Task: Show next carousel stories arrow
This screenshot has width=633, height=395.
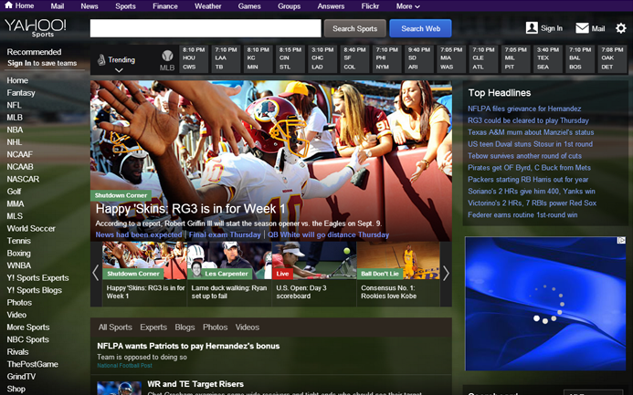Action: [x=446, y=274]
